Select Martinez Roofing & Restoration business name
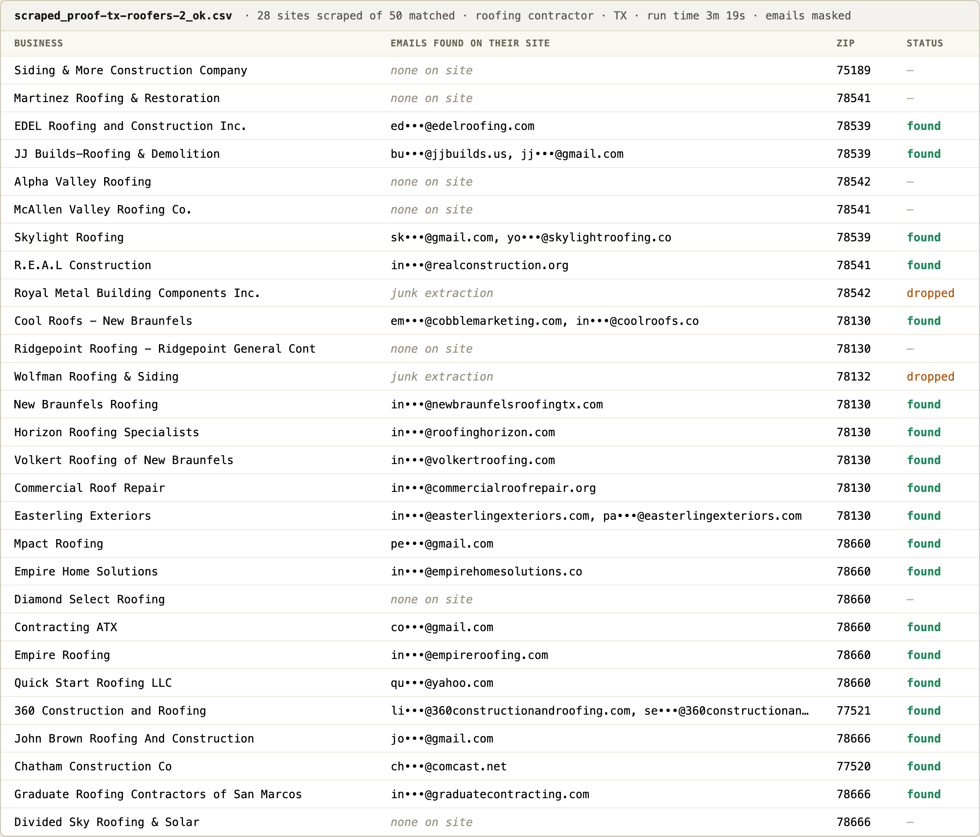Image resolution: width=980 pixels, height=837 pixels. (x=117, y=98)
